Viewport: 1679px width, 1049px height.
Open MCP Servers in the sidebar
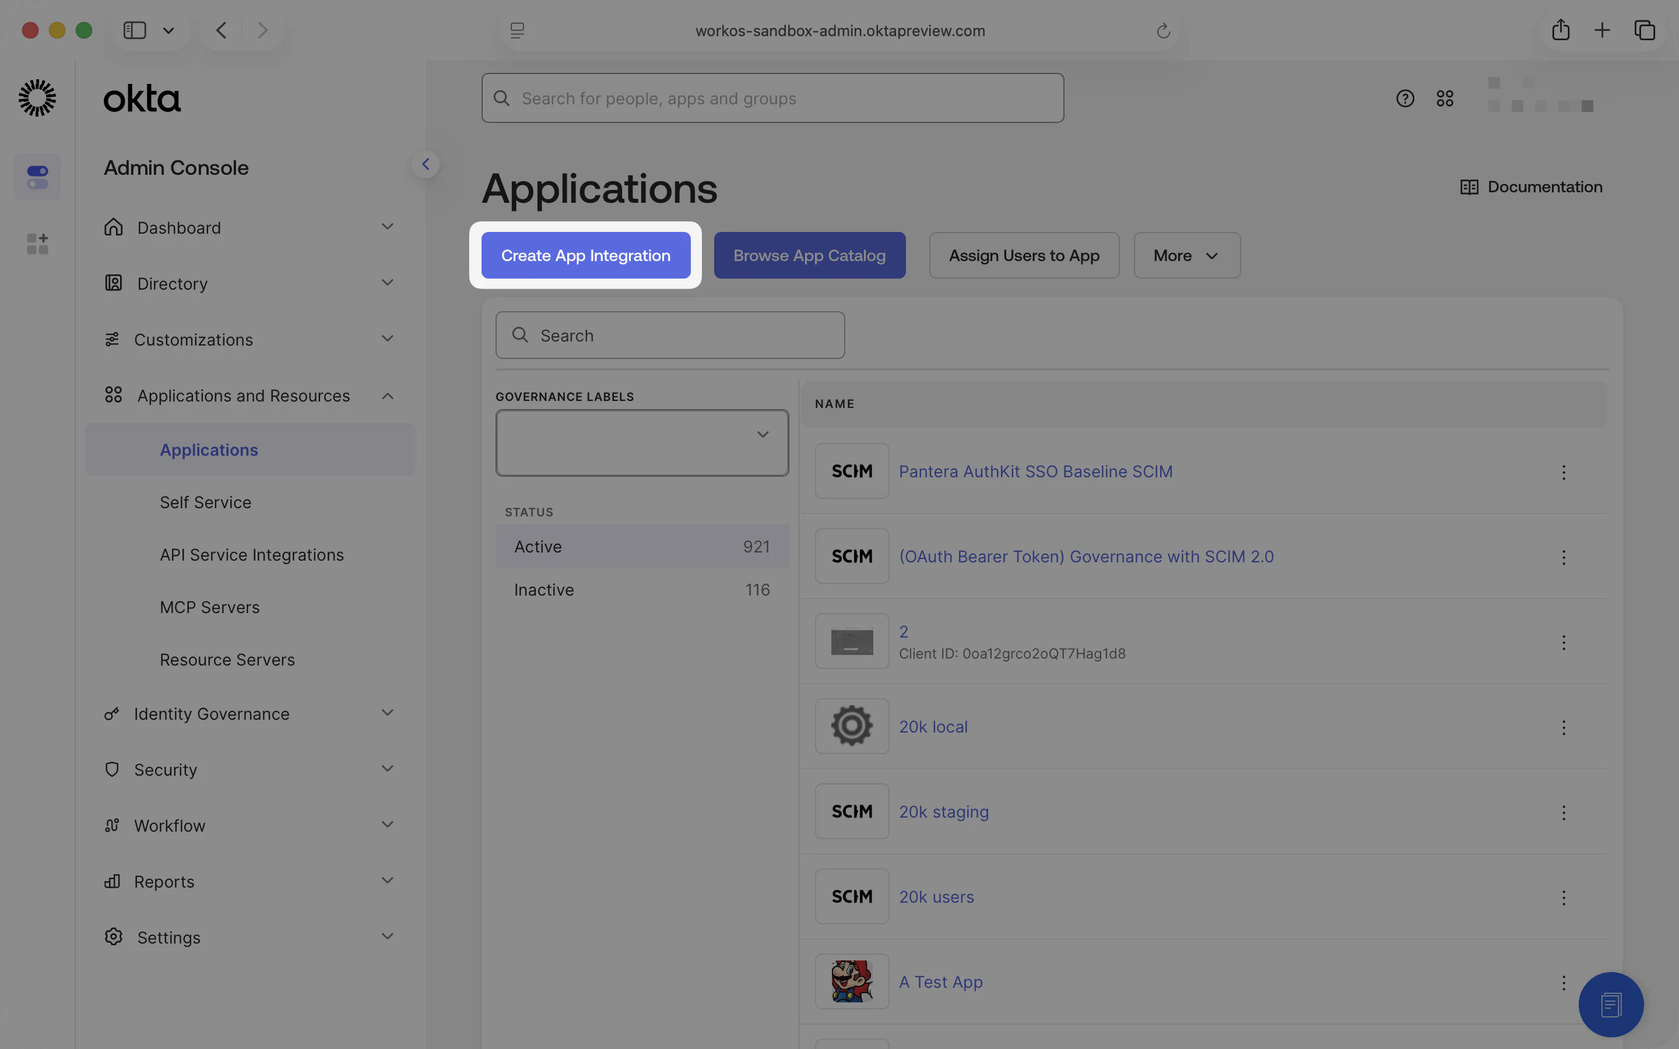coord(209,607)
